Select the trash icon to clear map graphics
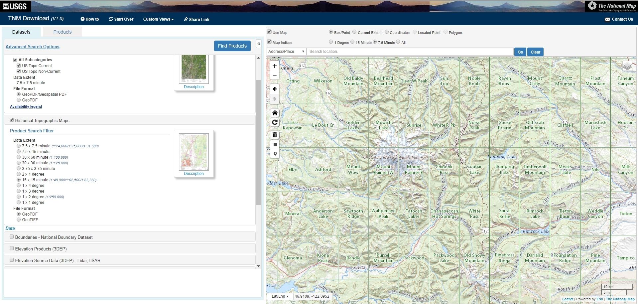638x304 pixels. click(274, 135)
